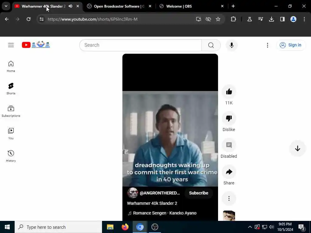The width and height of the screenshot is (311, 233).
Task: Open the notifications action center
Action: (x=302, y=227)
